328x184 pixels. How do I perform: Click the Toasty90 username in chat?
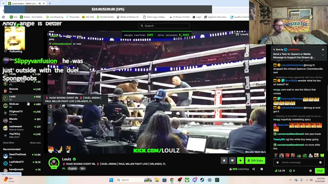click(279, 139)
